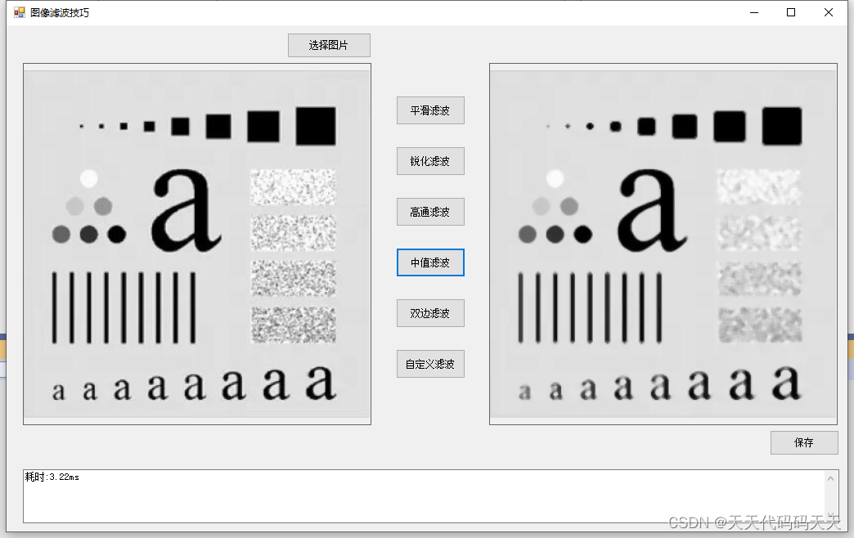Apply the 双边滤波 bilateral filter
The width and height of the screenshot is (854, 538).
pyautogui.click(x=430, y=313)
